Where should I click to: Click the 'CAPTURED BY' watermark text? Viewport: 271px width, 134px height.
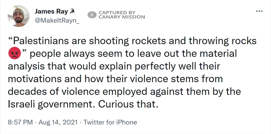(x=117, y=13)
